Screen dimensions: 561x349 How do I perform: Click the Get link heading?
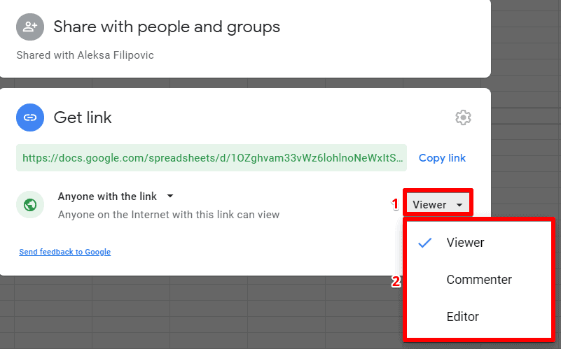tap(83, 118)
